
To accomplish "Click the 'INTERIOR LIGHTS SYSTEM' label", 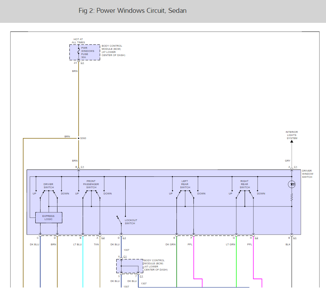I will [292, 135].
